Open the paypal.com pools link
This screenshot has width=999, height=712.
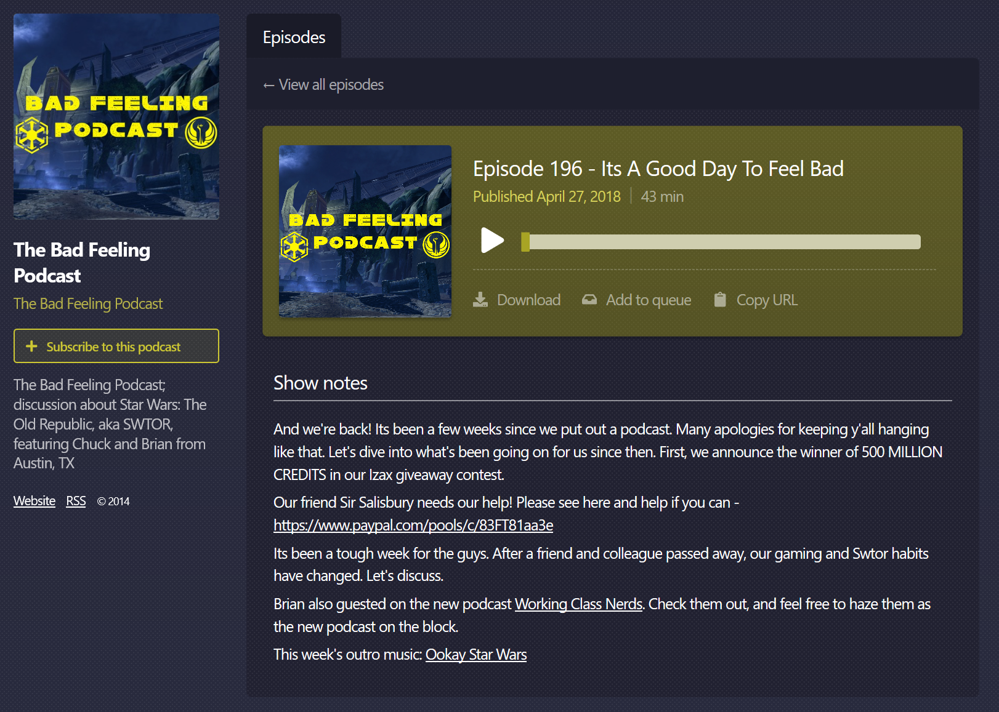(413, 526)
